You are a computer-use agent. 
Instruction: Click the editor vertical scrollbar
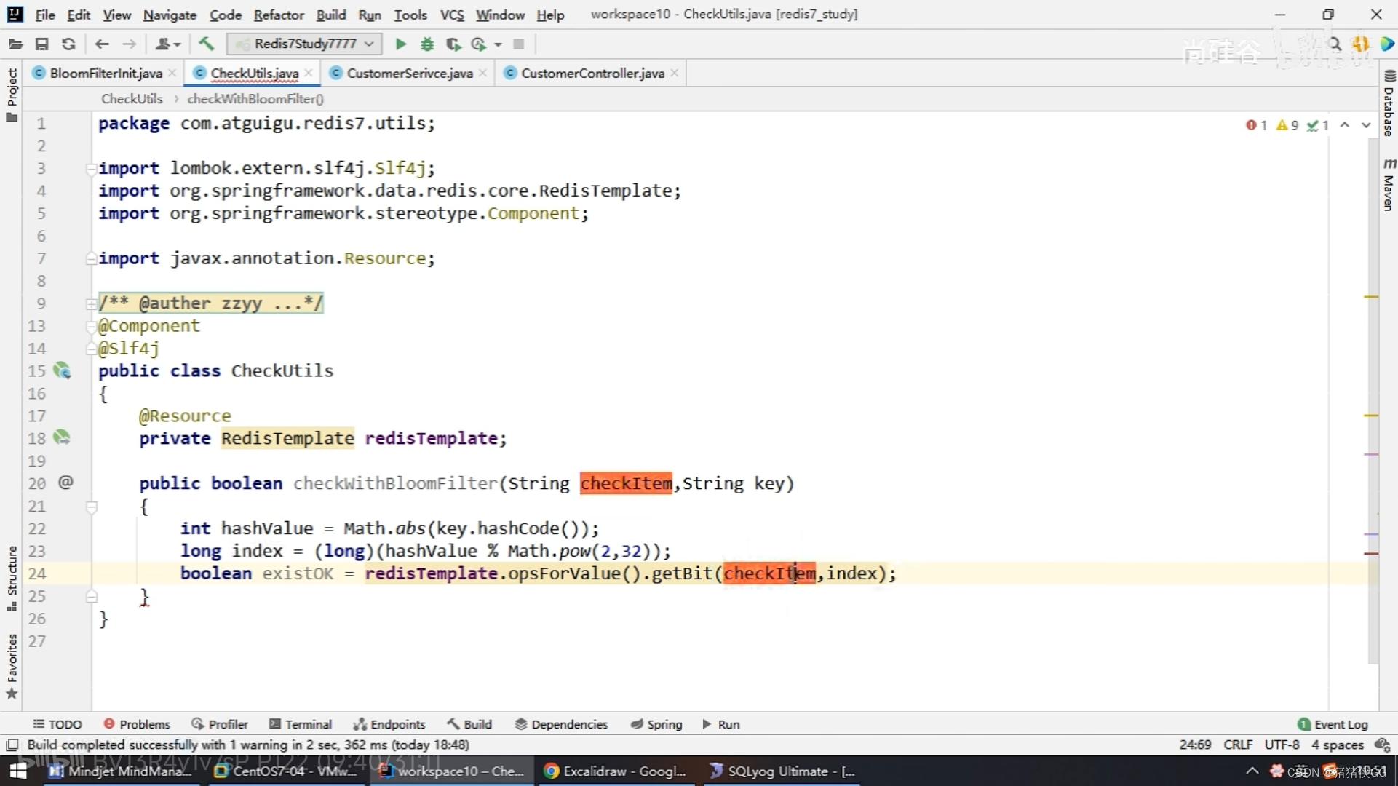[x=1373, y=400]
